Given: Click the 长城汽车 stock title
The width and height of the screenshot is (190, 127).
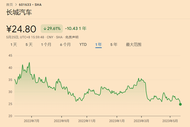Looking at the screenshot, I should pos(19,12).
